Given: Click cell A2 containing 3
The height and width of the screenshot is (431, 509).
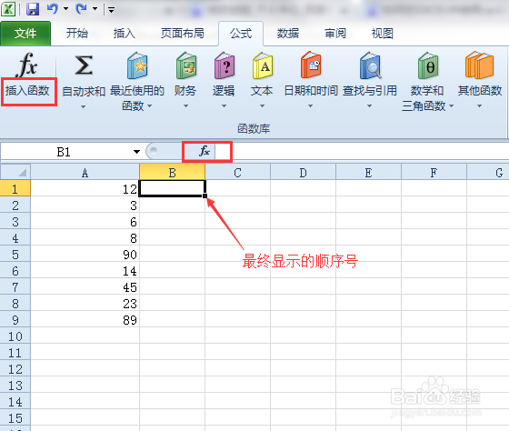Looking at the screenshot, I should pos(85,205).
